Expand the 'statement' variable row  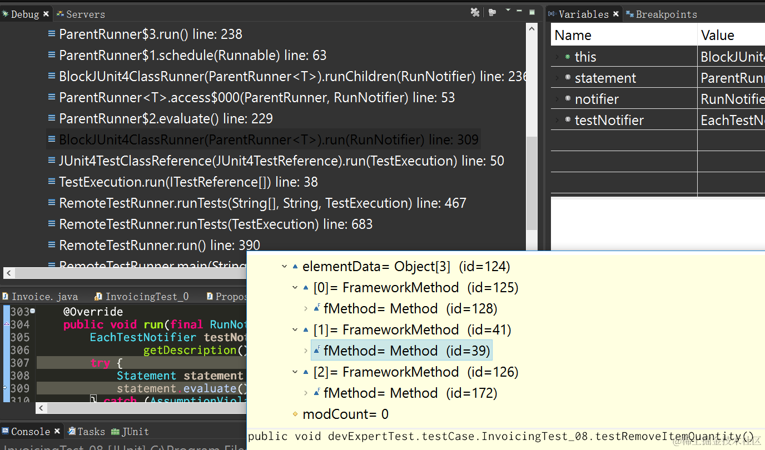pos(557,78)
